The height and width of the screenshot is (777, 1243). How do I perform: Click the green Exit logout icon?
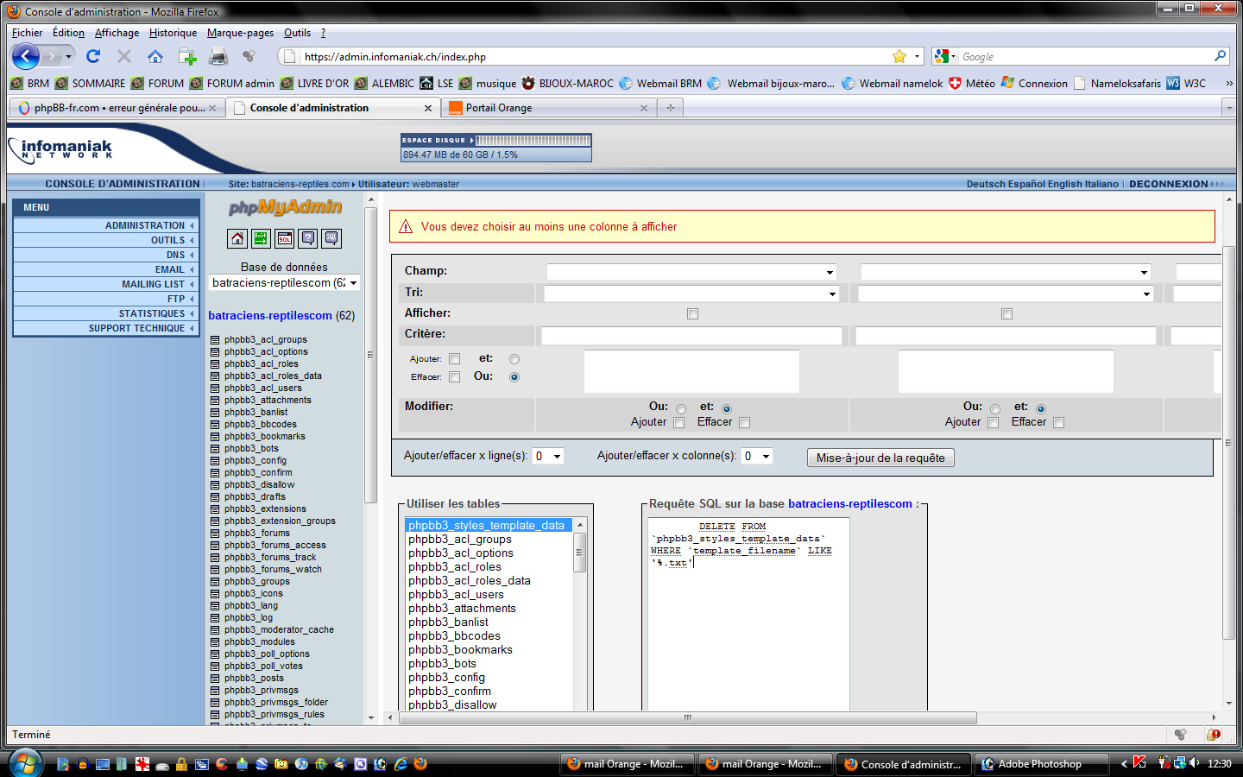point(261,238)
